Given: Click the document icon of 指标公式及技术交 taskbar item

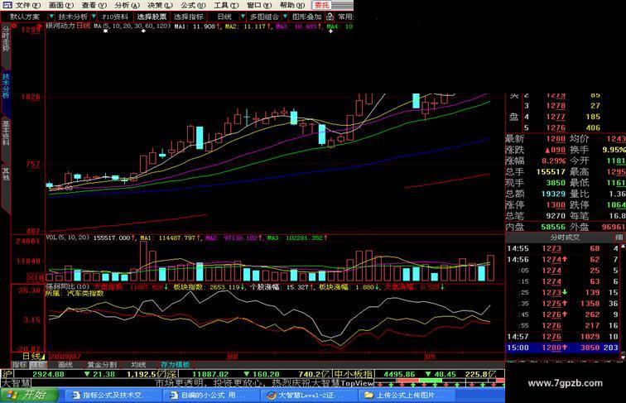Looking at the screenshot, I should point(76,396).
